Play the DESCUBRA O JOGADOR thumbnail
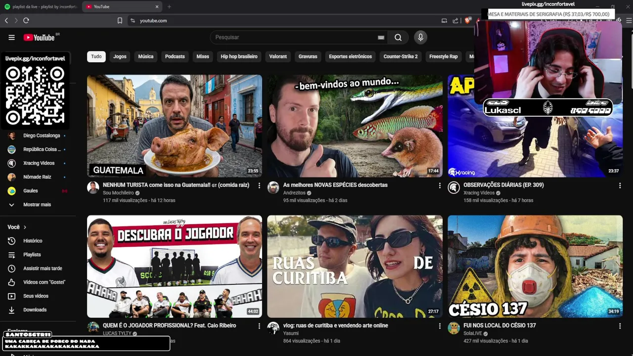Image resolution: width=633 pixels, height=356 pixels. click(175, 267)
